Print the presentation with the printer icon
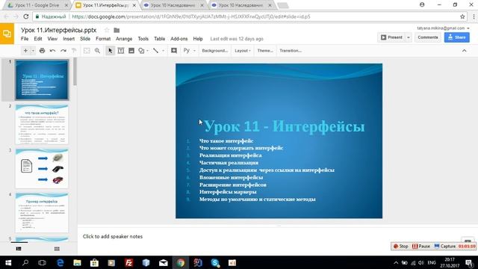 [42, 51]
